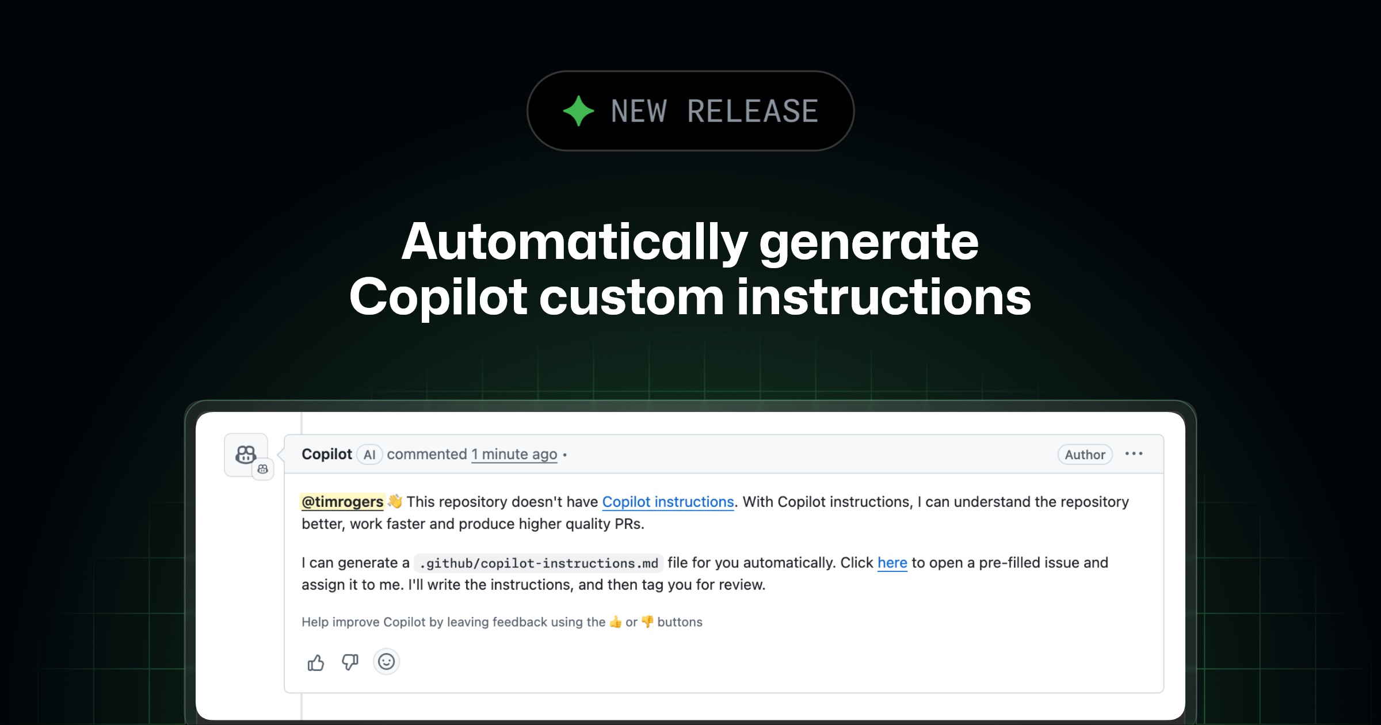Click the 'Automatically generate' headline text
The width and height of the screenshot is (1381, 725).
click(690, 242)
